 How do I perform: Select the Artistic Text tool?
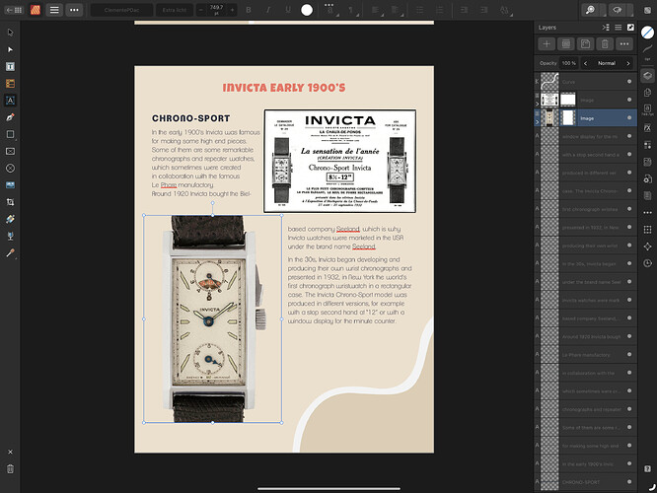[11, 101]
